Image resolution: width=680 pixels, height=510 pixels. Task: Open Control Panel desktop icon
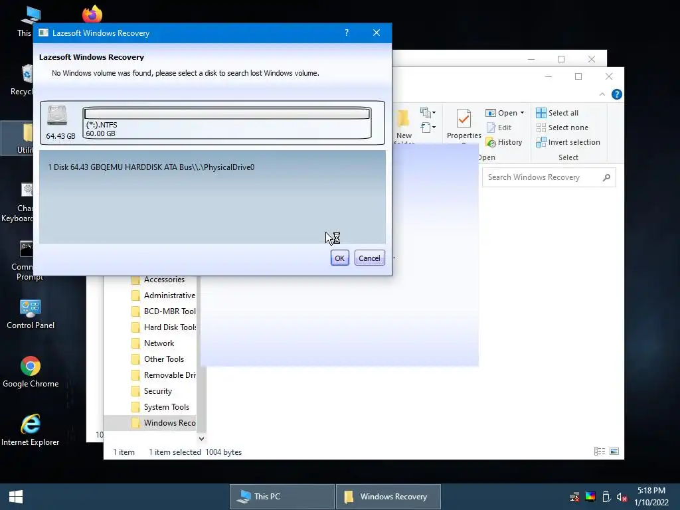(31, 314)
